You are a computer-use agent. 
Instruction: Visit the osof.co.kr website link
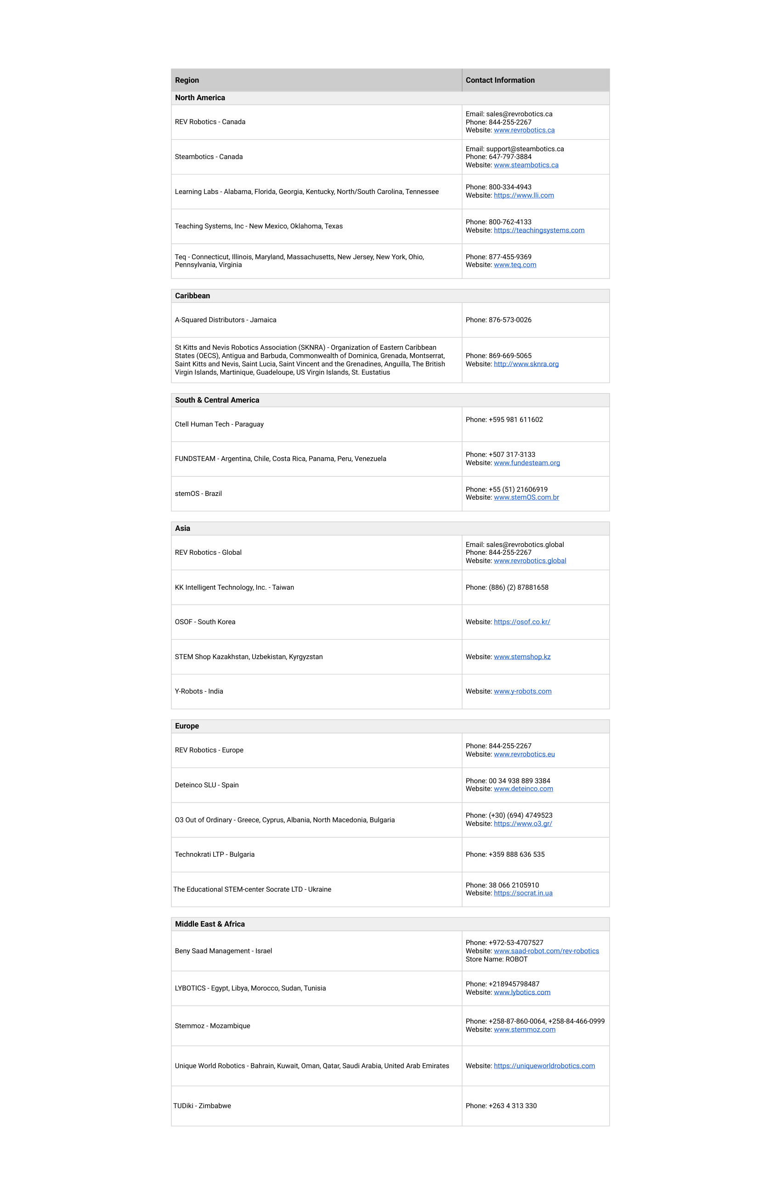(x=521, y=622)
